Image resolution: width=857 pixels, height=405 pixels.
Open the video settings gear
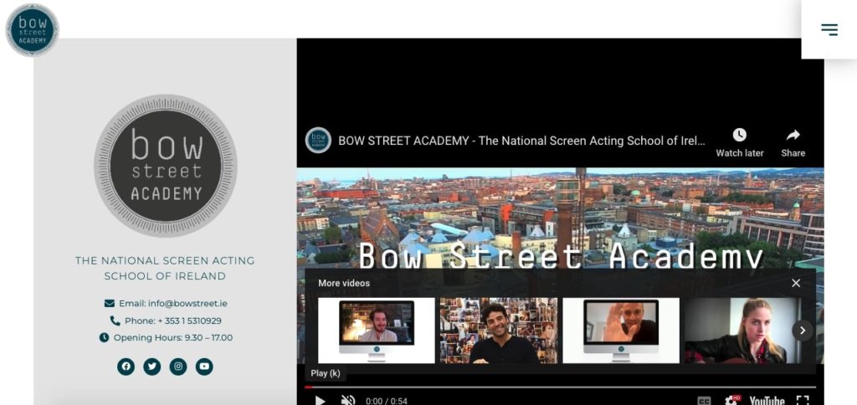[x=732, y=401]
